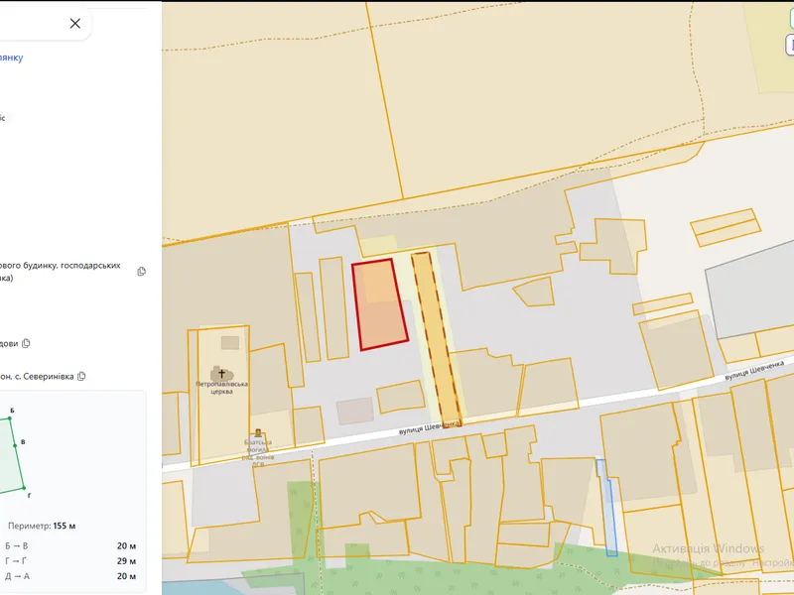Viewport: 794px width, 595px height.
Task: Select the red highlighted parcel on map
Action: 380,304
